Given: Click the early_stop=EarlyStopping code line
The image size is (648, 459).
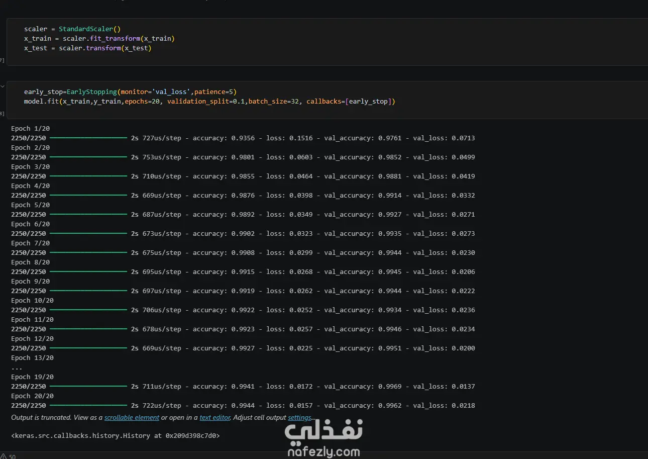Looking at the screenshot, I should point(130,92).
